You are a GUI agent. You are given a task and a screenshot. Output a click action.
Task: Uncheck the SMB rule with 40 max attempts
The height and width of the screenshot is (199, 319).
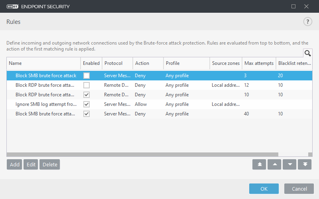pyautogui.click(x=87, y=114)
